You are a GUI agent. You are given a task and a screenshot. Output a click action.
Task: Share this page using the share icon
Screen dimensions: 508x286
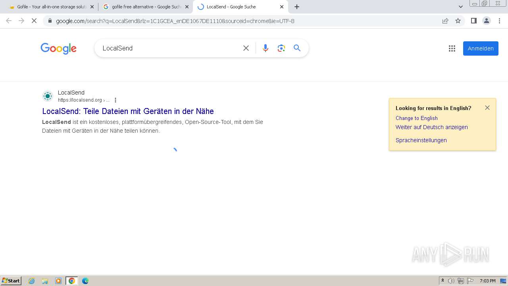coord(445,21)
